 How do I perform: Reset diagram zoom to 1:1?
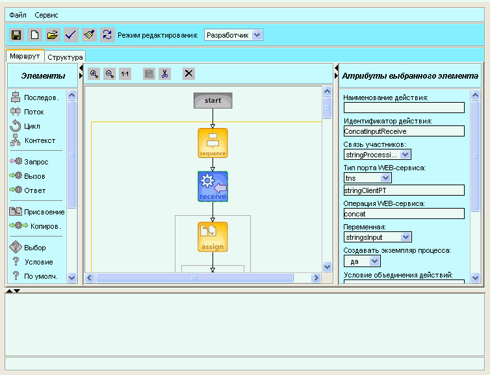(x=125, y=74)
